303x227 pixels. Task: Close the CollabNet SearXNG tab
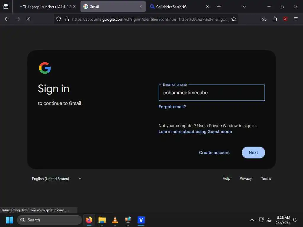(207, 7)
